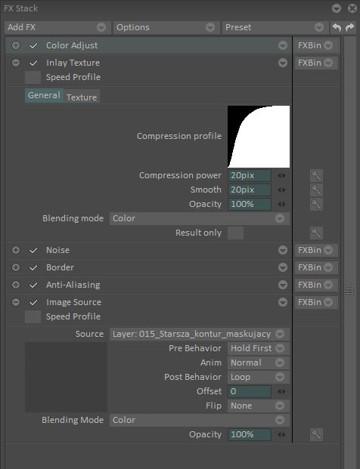Click the undo arrow icon
Viewport: 360px width, 469px height.
tap(337, 27)
